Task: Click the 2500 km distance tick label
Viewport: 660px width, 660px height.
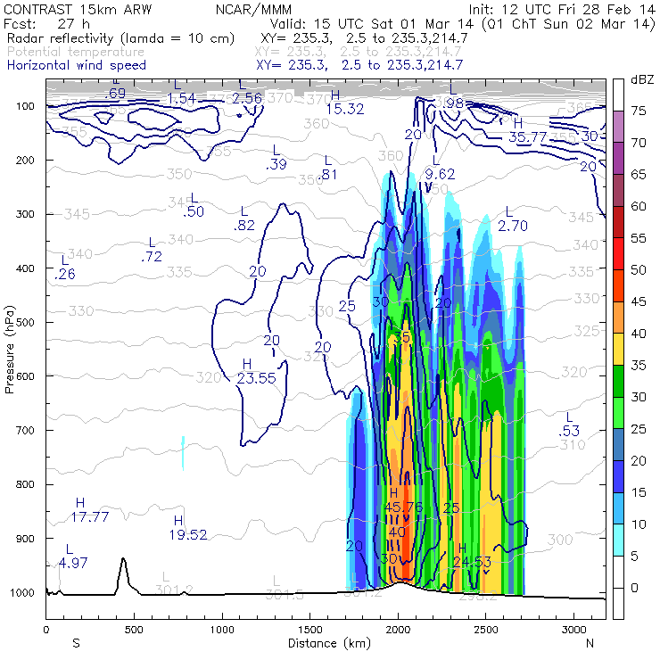Action: (x=486, y=630)
